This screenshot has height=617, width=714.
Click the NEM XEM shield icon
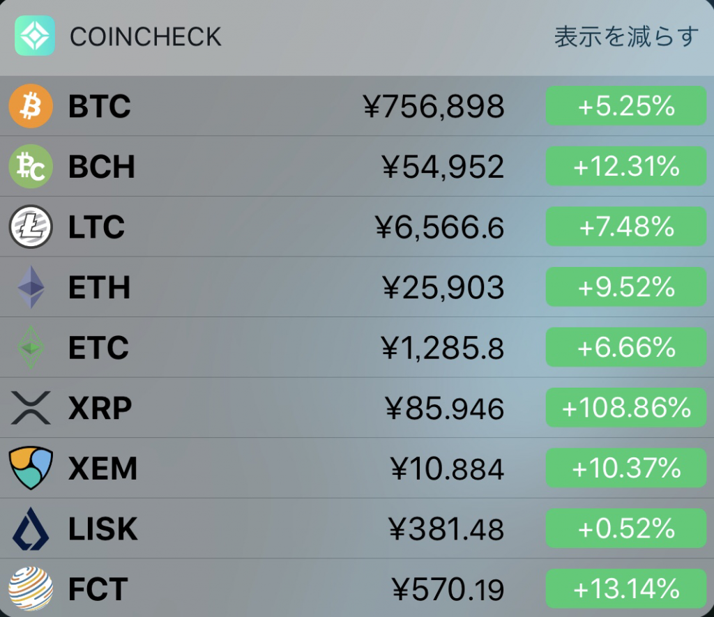pyautogui.click(x=31, y=468)
